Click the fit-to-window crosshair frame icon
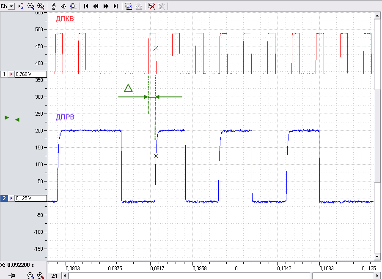Viewport: 382px width, 279px height. click(x=73, y=6)
